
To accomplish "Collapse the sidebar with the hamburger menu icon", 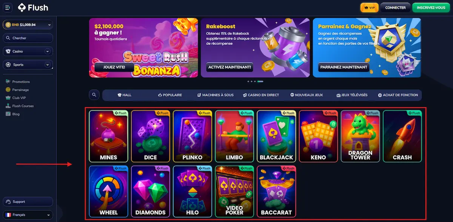I will [8, 8].
